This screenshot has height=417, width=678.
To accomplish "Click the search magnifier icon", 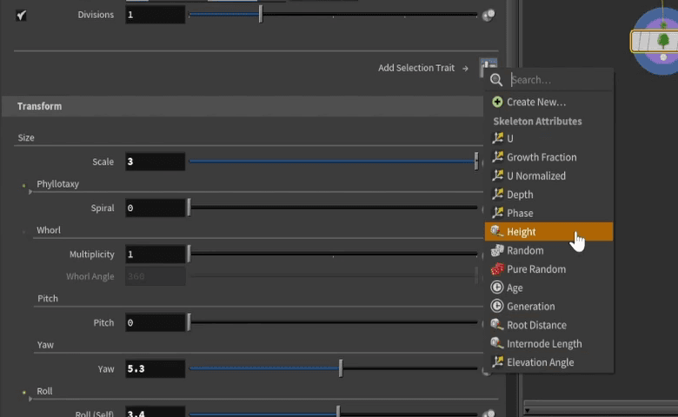I will [x=496, y=80].
